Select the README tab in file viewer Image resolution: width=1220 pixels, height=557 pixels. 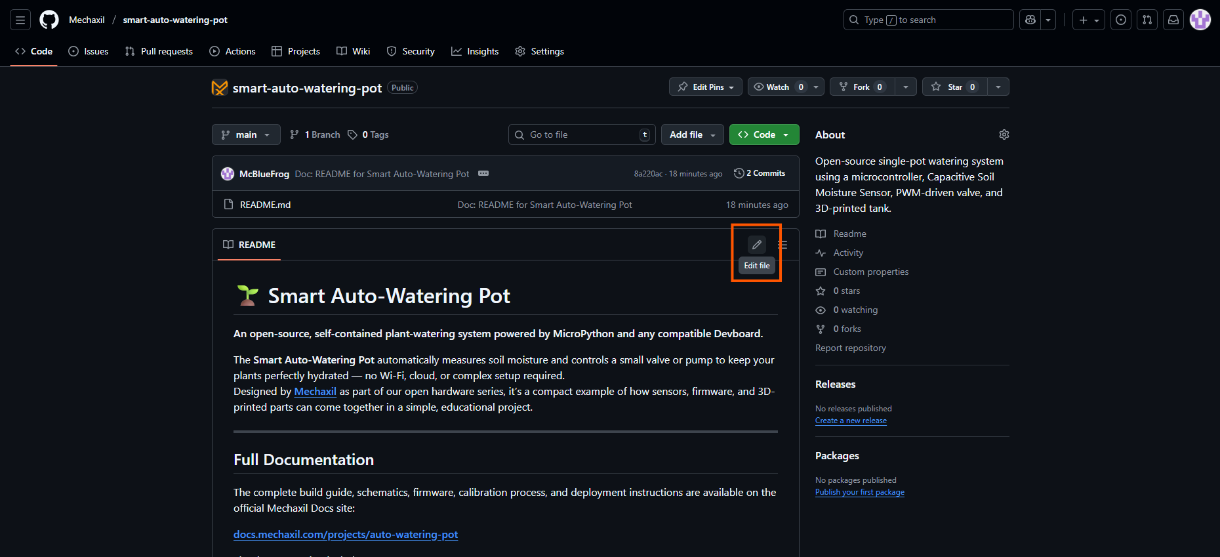pos(249,245)
